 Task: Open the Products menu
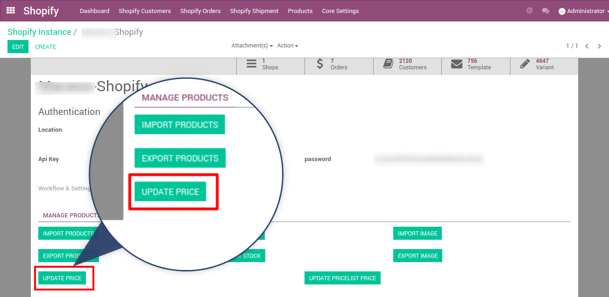(300, 11)
